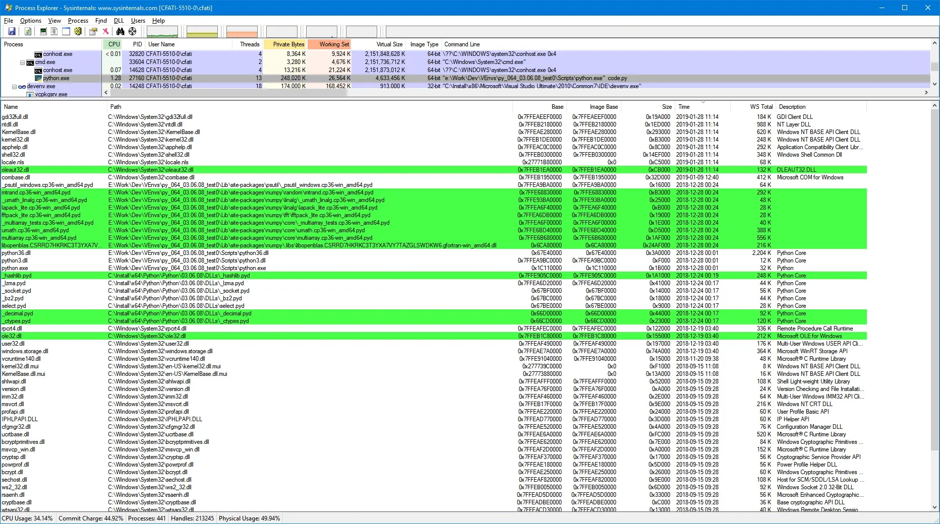Collapse the devenv.exe process tree node
The image size is (940, 524).
[14, 87]
